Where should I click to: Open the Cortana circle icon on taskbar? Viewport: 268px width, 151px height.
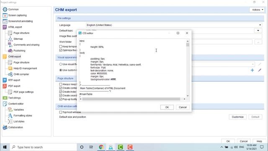pyautogui.click(x=82, y=147)
